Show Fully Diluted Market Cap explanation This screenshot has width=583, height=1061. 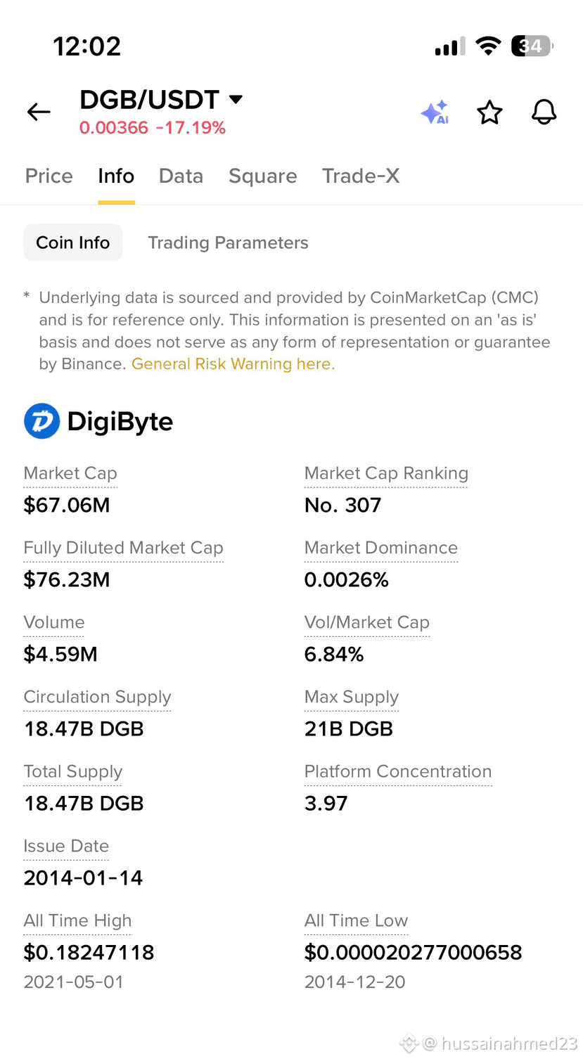click(124, 548)
